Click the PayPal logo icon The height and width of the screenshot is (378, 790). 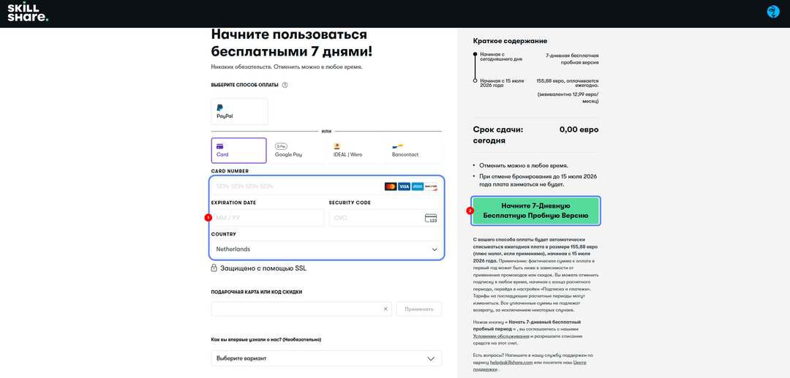pos(219,107)
